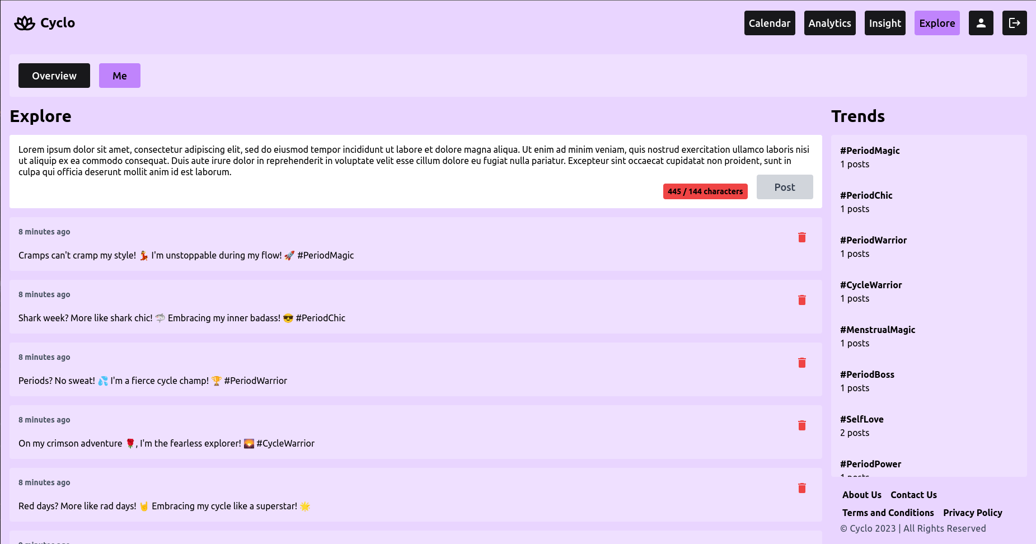The width and height of the screenshot is (1036, 544).
Task: Open the #MenstrualMagic trend
Action: point(878,330)
